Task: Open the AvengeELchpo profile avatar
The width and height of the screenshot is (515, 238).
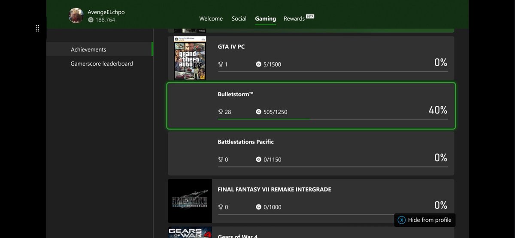Action: [x=76, y=15]
